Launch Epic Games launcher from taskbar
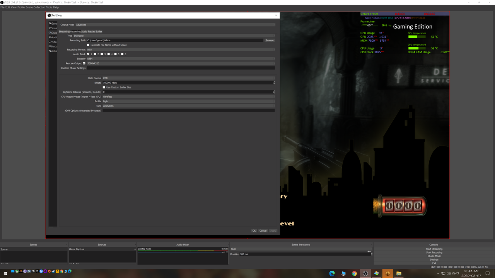Screen dimensions: 495x278 37,271
